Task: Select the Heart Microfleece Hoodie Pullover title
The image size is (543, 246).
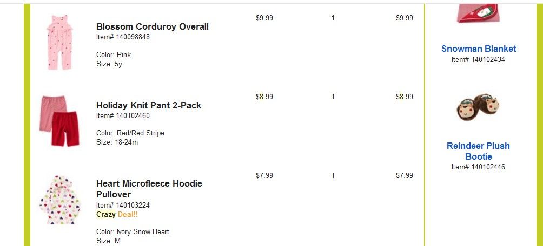Action: pos(149,189)
